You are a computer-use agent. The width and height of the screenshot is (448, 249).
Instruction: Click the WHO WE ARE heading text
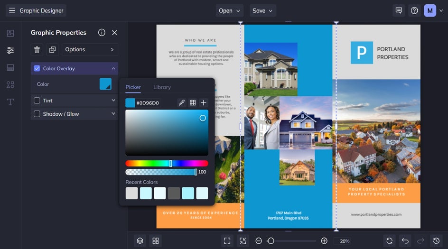tap(201, 40)
